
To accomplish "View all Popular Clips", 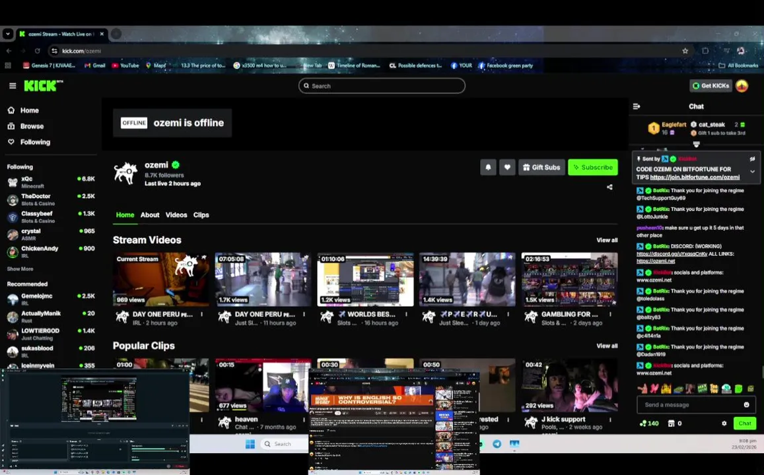I will 607,346.
